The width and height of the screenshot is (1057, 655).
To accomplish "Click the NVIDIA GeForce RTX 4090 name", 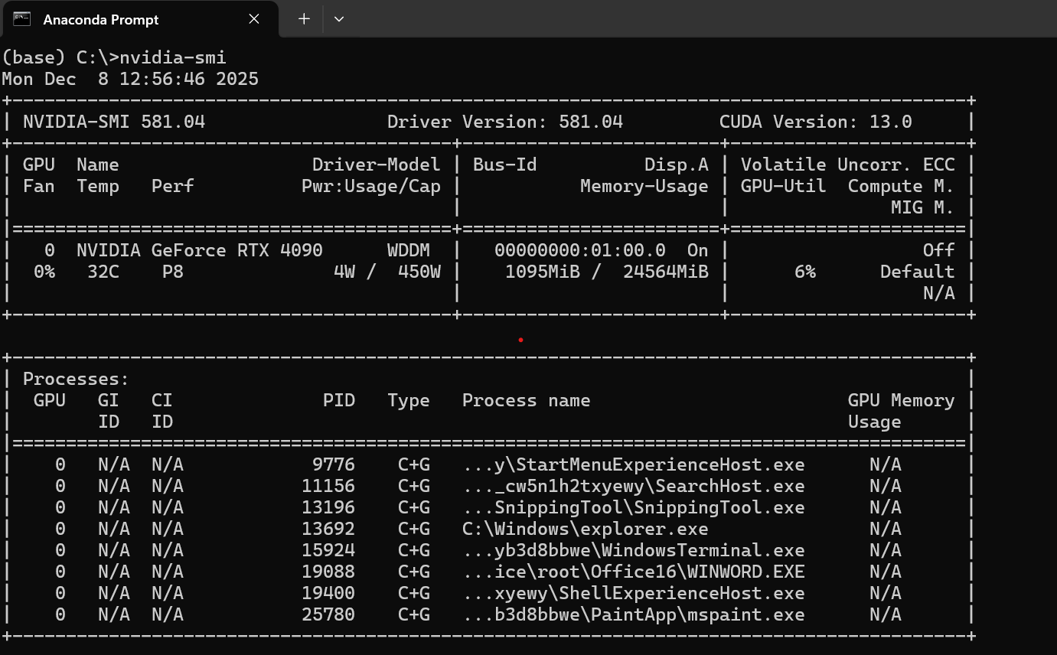I will point(200,250).
